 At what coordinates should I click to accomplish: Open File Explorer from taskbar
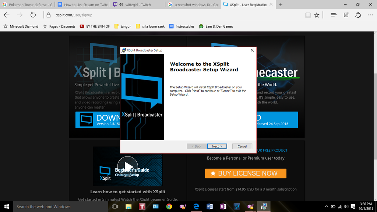[x=128, y=206]
